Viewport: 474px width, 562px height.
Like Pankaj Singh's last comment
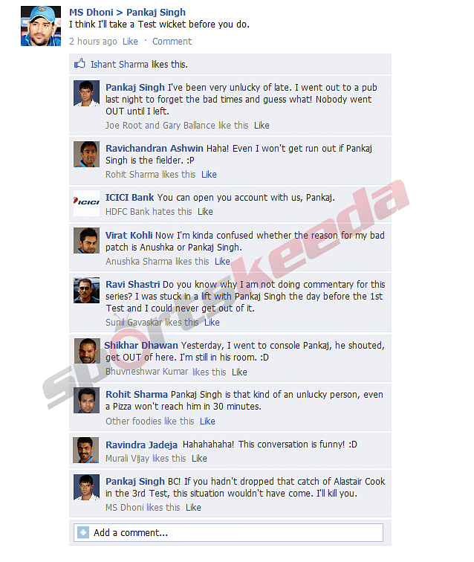193,508
